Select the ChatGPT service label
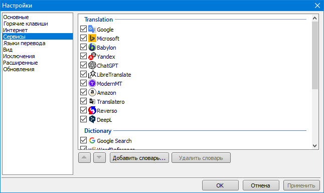The width and height of the screenshot is (324, 193). [107, 66]
